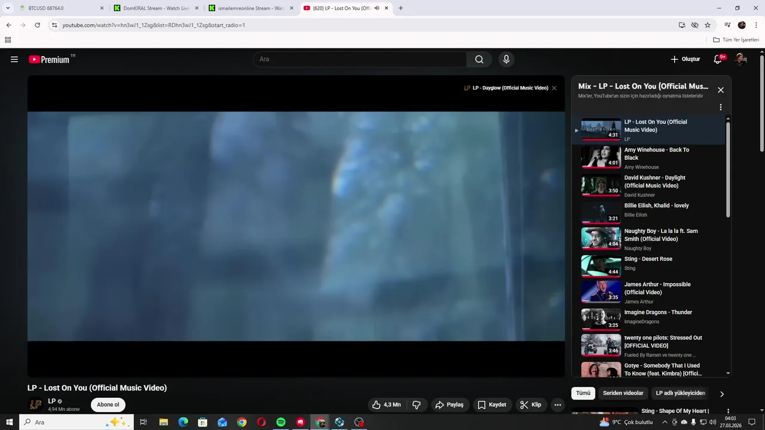Create a clip with Klip button

click(x=531, y=405)
